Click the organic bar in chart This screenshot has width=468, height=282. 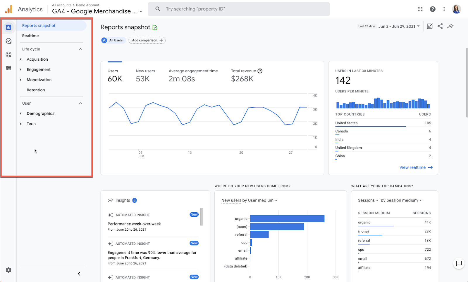[287, 218]
